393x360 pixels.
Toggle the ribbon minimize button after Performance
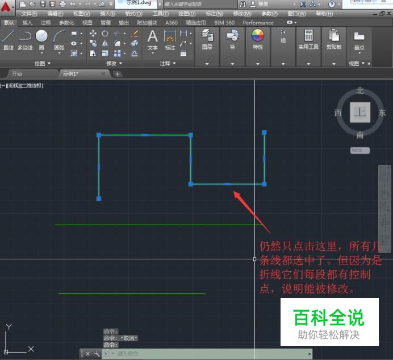(x=290, y=22)
